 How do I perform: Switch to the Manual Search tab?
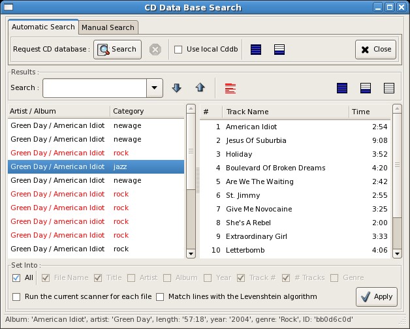click(108, 27)
